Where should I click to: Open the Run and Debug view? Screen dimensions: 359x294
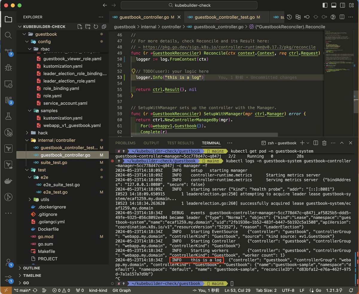pos(8,68)
